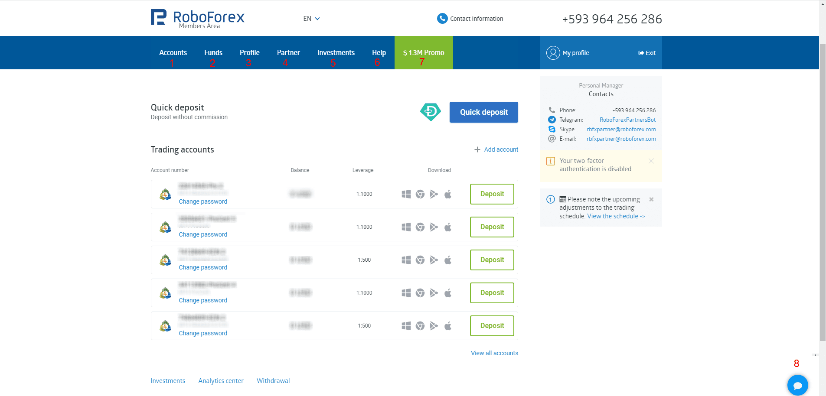The height and width of the screenshot is (396, 826).
Task: Open the Investments menu in navigation bar
Action: click(336, 52)
